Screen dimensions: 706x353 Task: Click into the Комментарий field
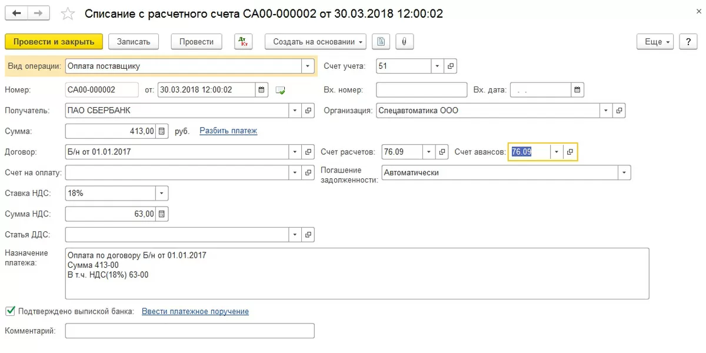(x=189, y=331)
